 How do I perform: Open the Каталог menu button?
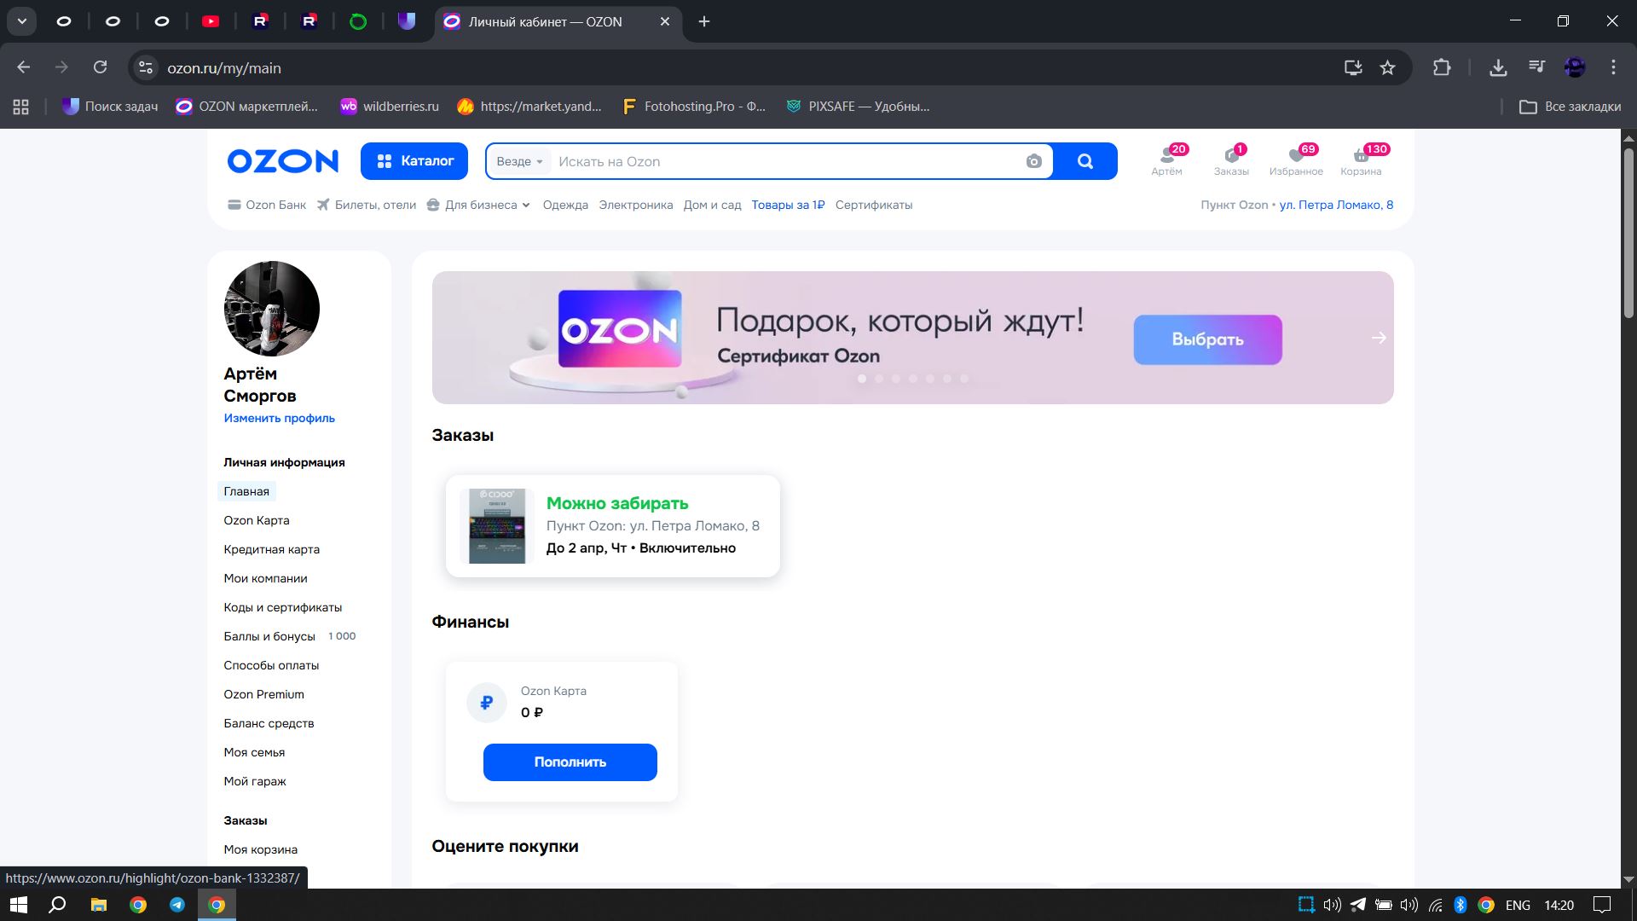point(414,161)
